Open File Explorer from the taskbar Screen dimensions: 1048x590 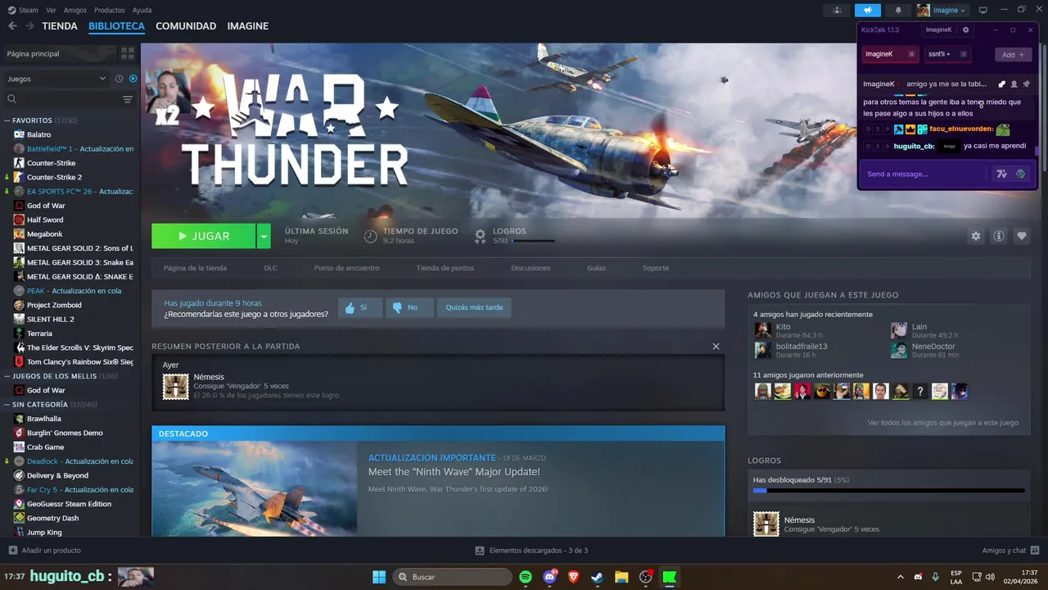pyautogui.click(x=621, y=577)
